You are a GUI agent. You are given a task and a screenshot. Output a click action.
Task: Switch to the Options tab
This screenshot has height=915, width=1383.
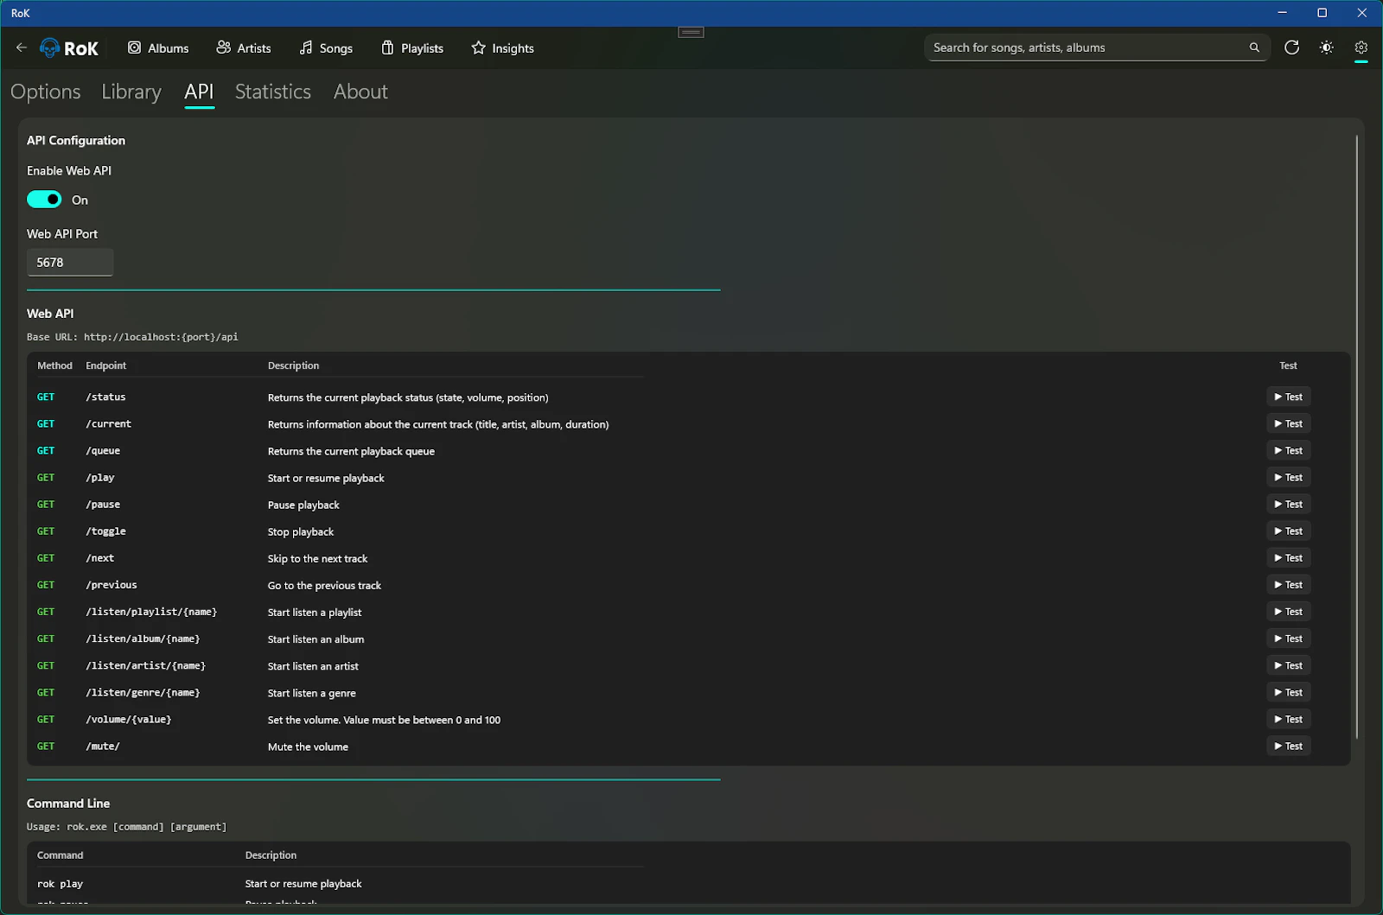pyautogui.click(x=46, y=92)
